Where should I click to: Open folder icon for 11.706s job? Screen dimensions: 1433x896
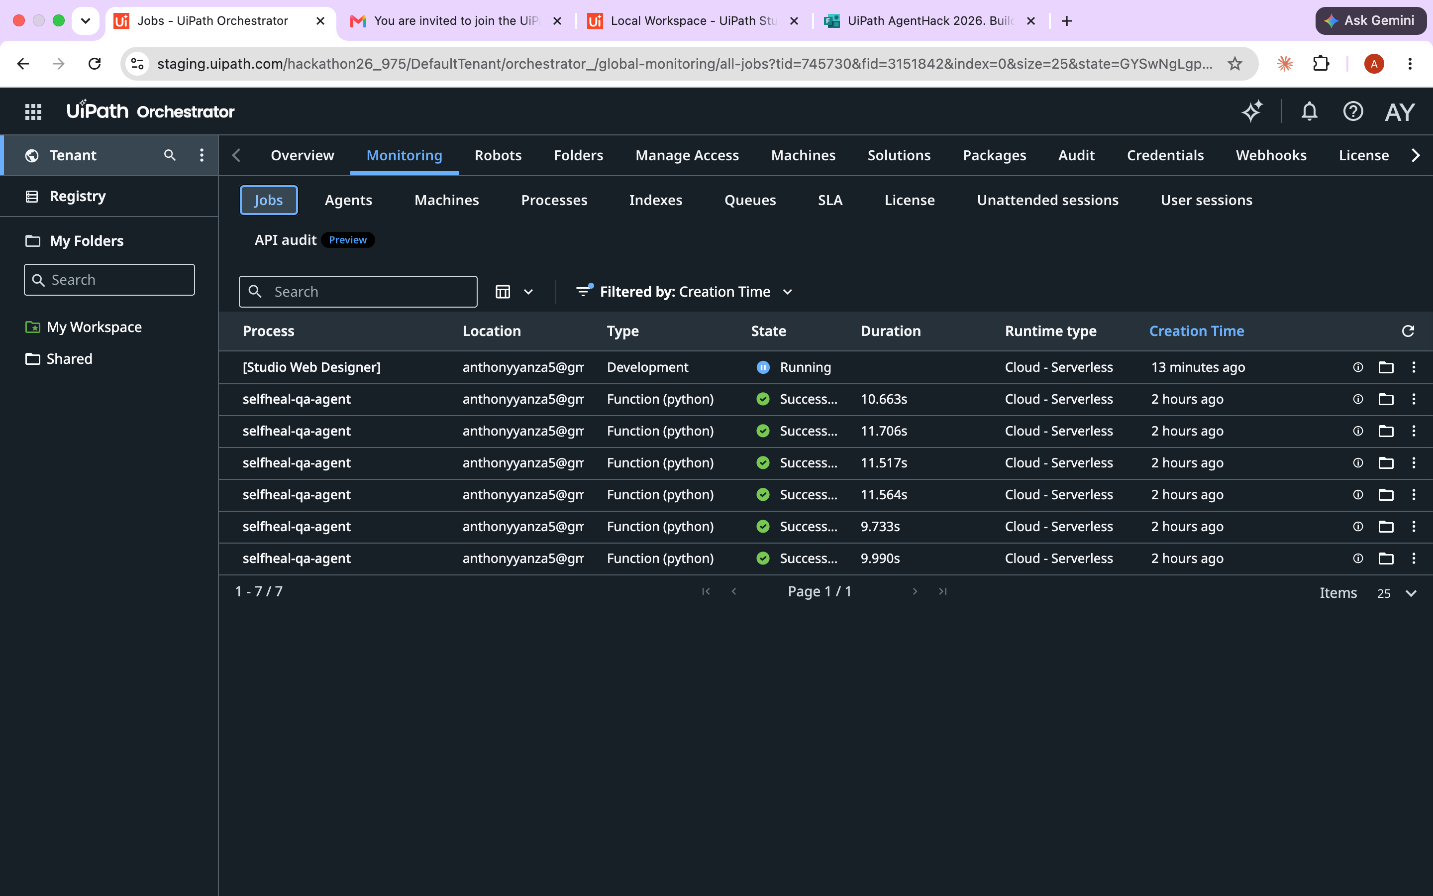[1386, 432]
